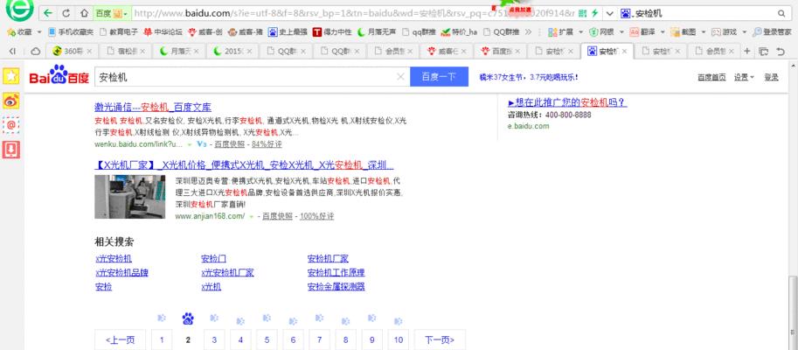
Task: Open the 史上最强 bookmark
Action: pyautogui.click(x=288, y=31)
